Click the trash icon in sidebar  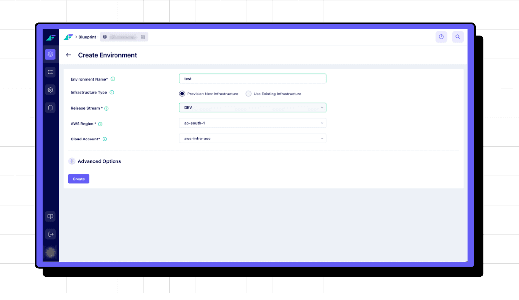50,108
